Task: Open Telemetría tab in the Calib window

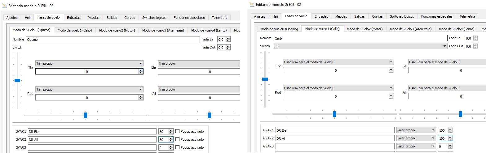Action: point(467,16)
